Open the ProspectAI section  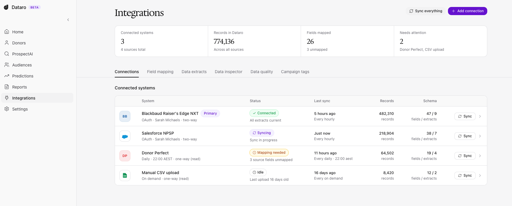click(x=37, y=54)
